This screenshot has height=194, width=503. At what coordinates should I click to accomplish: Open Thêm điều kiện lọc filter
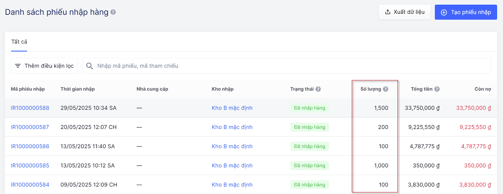[x=44, y=66]
